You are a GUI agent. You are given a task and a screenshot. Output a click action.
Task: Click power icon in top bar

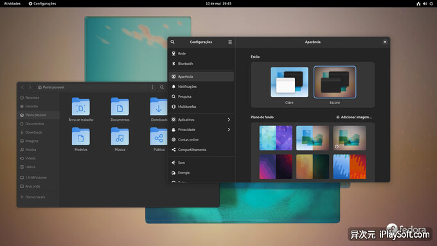click(431, 4)
